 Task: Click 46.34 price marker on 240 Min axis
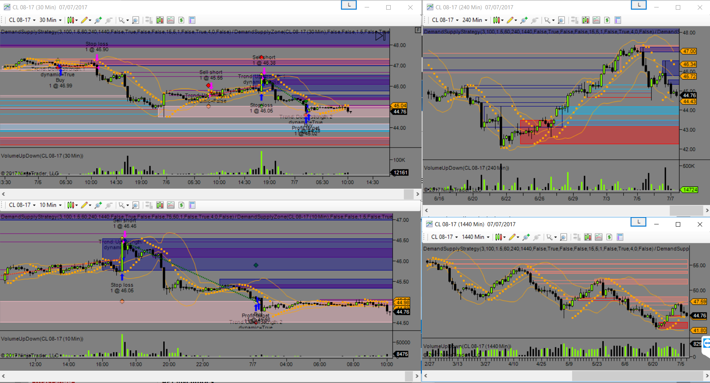[689, 64]
